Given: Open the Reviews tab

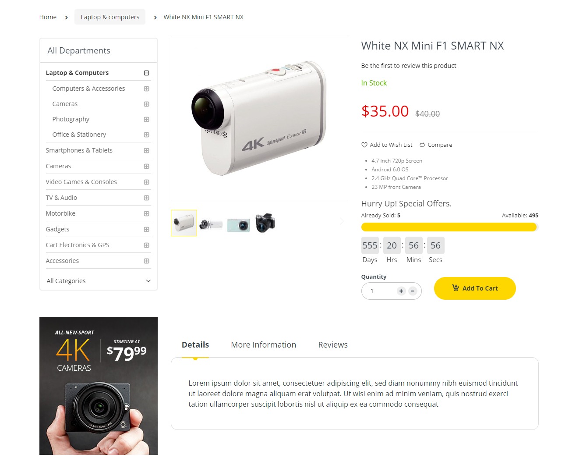Looking at the screenshot, I should [333, 345].
